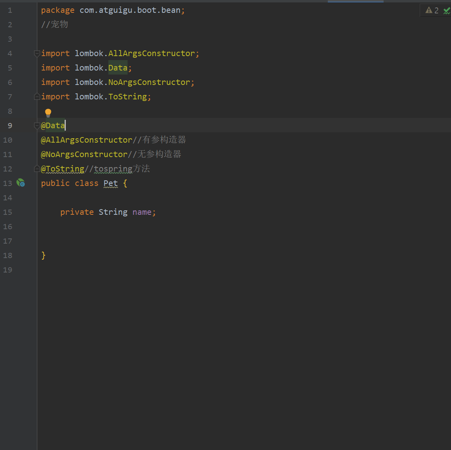The height and width of the screenshot is (450, 451).
Task: Click the class gutter icon beside line 13
Action: click(20, 183)
